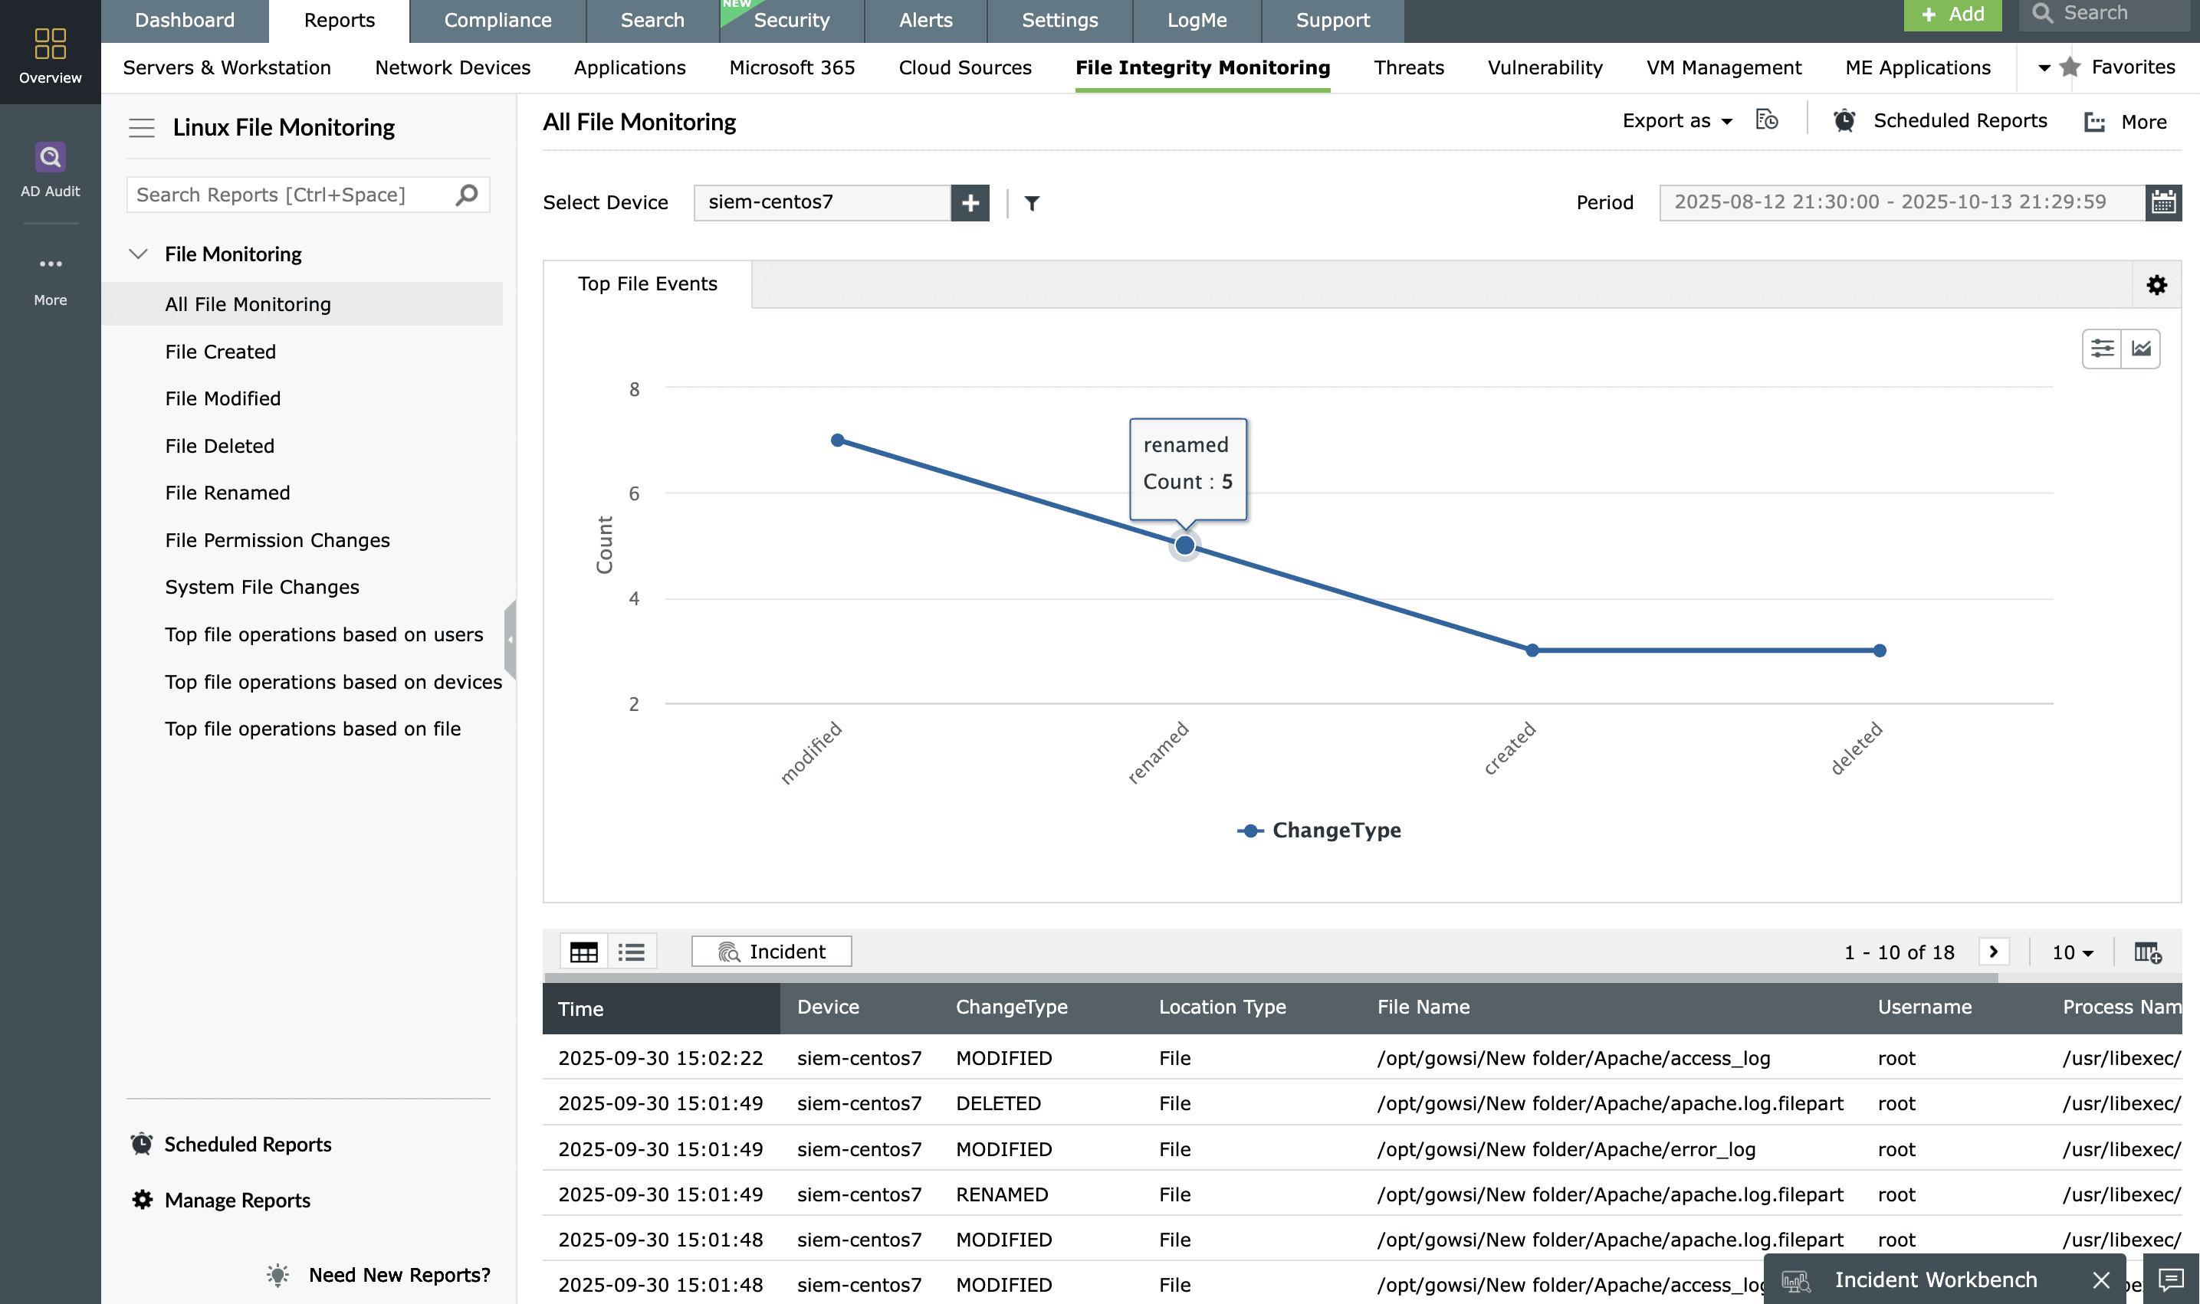The width and height of the screenshot is (2200, 1304).
Task: Click the chart settings gear icon
Action: click(x=2156, y=285)
